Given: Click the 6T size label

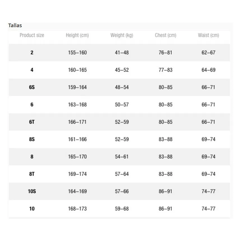Looking at the screenshot, I should point(32,122).
